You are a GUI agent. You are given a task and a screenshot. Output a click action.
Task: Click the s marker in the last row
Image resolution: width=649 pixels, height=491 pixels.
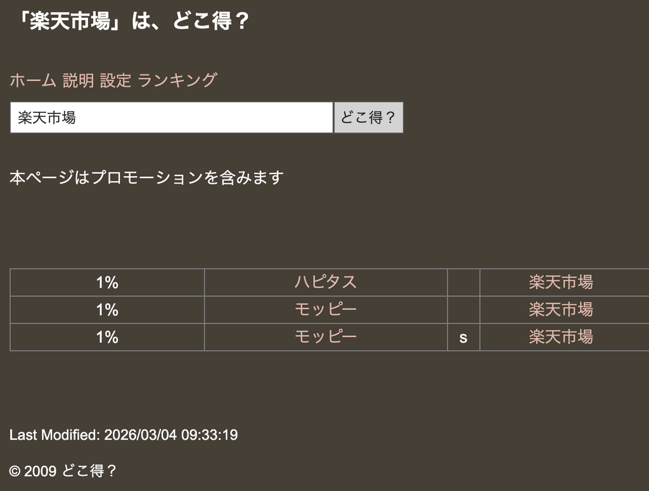tap(463, 338)
